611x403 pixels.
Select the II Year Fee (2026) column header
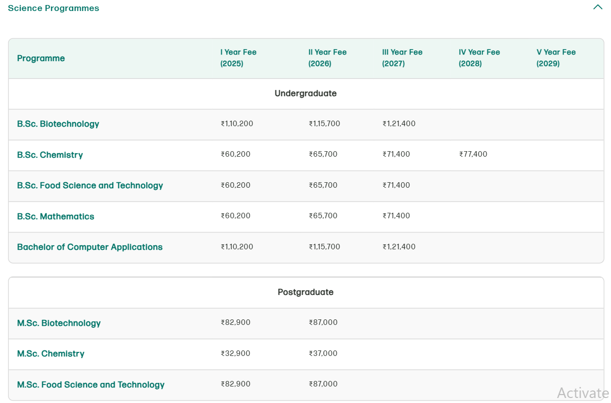pyautogui.click(x=328, y=58)
